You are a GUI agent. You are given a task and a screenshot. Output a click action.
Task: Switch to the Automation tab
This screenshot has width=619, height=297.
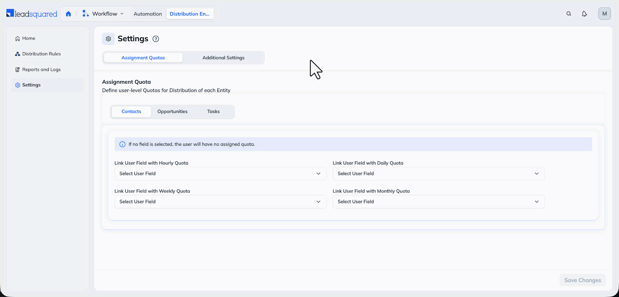coord(148,14)
